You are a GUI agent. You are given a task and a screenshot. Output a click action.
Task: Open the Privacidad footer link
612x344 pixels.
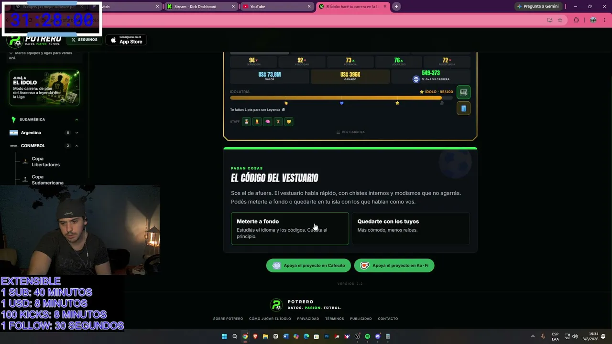[308, 319]
